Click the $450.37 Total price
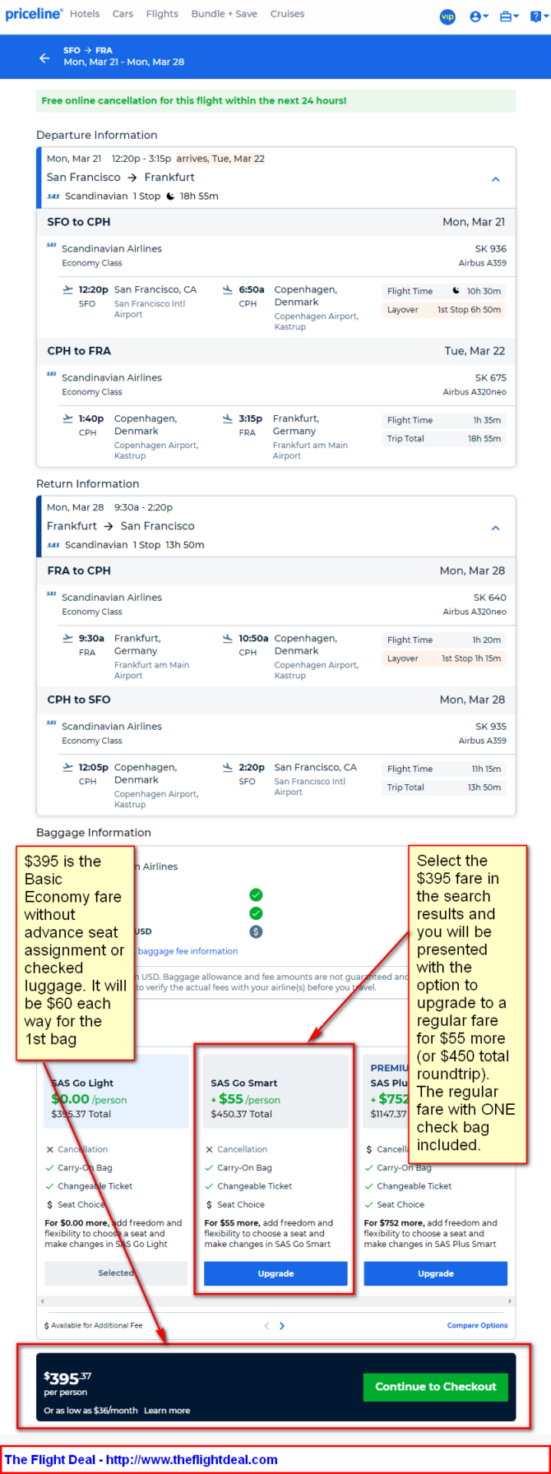551x1474 pixels. (x=241, y=1114)
